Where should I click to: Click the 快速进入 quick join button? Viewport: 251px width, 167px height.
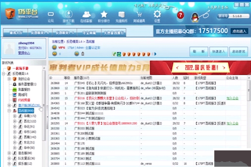point(218,51)
